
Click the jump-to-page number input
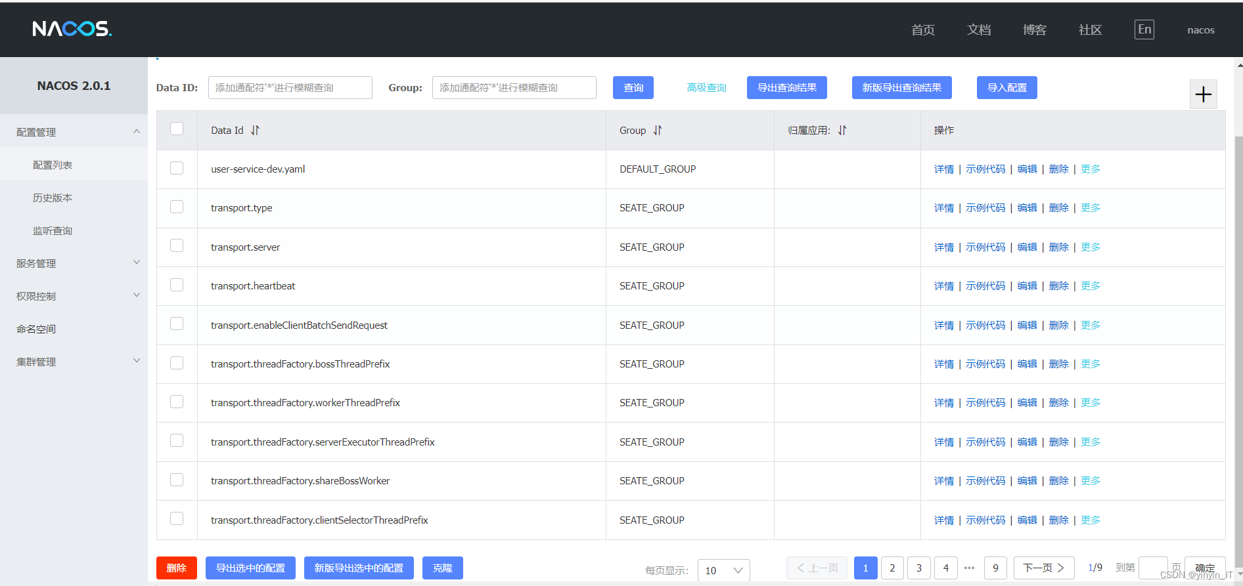coord(1153,568)
